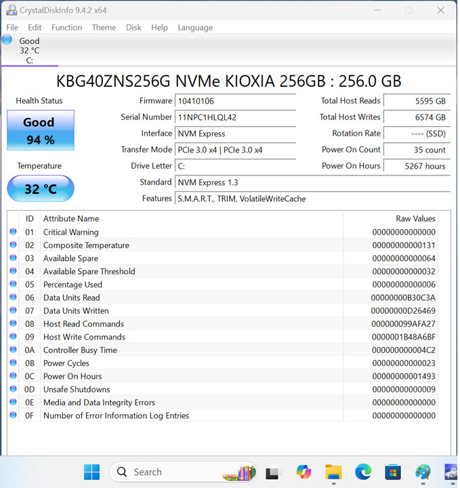This screenshot has height=488, width=460.
Task: Click the status dot for Unsafe Shutdowns
Action: point(13,389)
